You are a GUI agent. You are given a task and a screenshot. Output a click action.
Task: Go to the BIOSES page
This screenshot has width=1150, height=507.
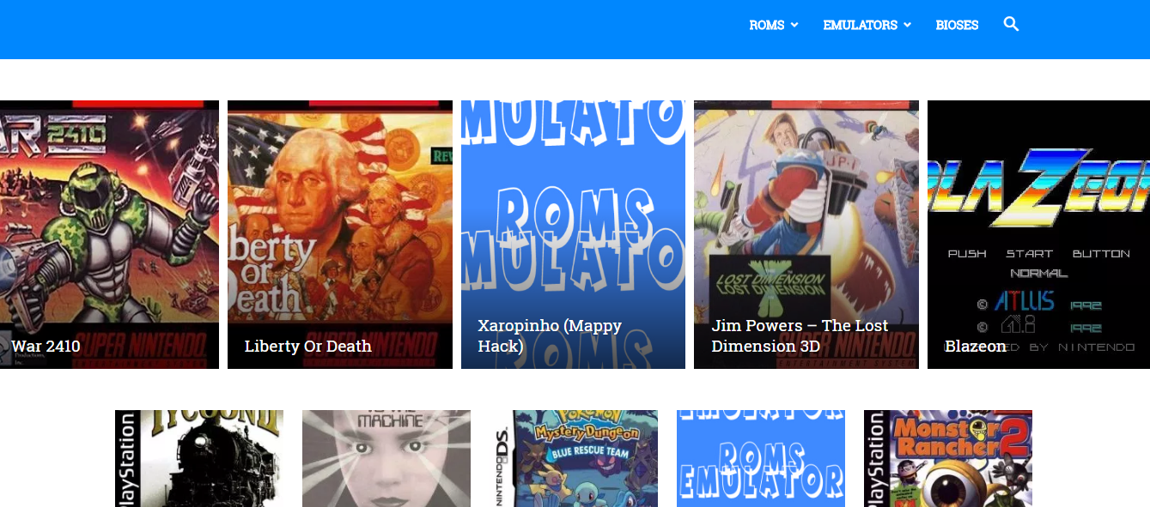(x=957, y=25)
